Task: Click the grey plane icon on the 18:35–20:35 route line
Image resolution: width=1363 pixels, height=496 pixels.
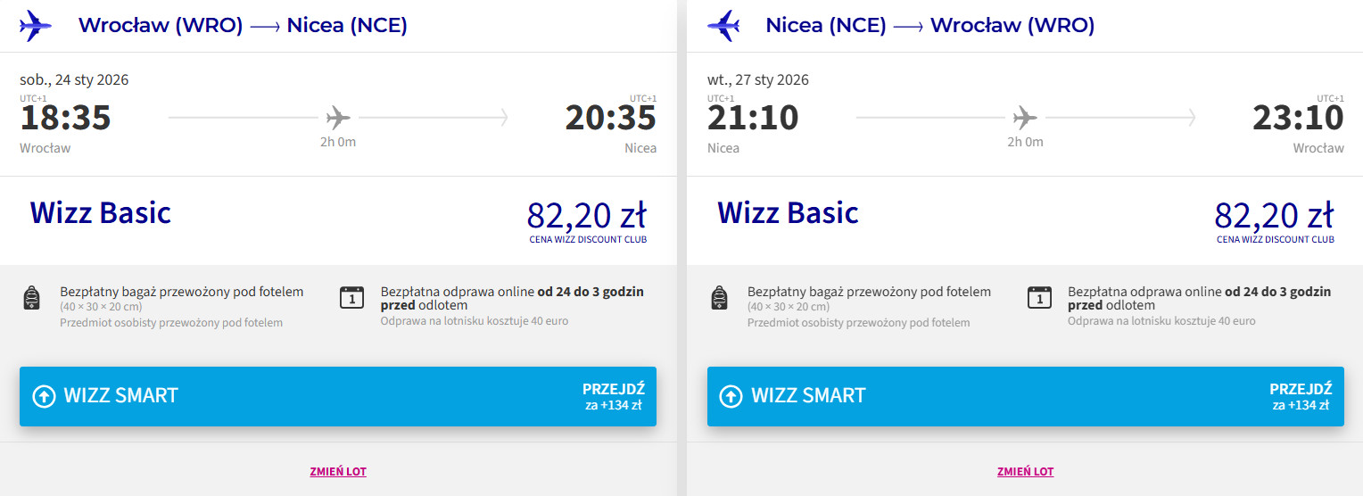Action: (338, 117)
